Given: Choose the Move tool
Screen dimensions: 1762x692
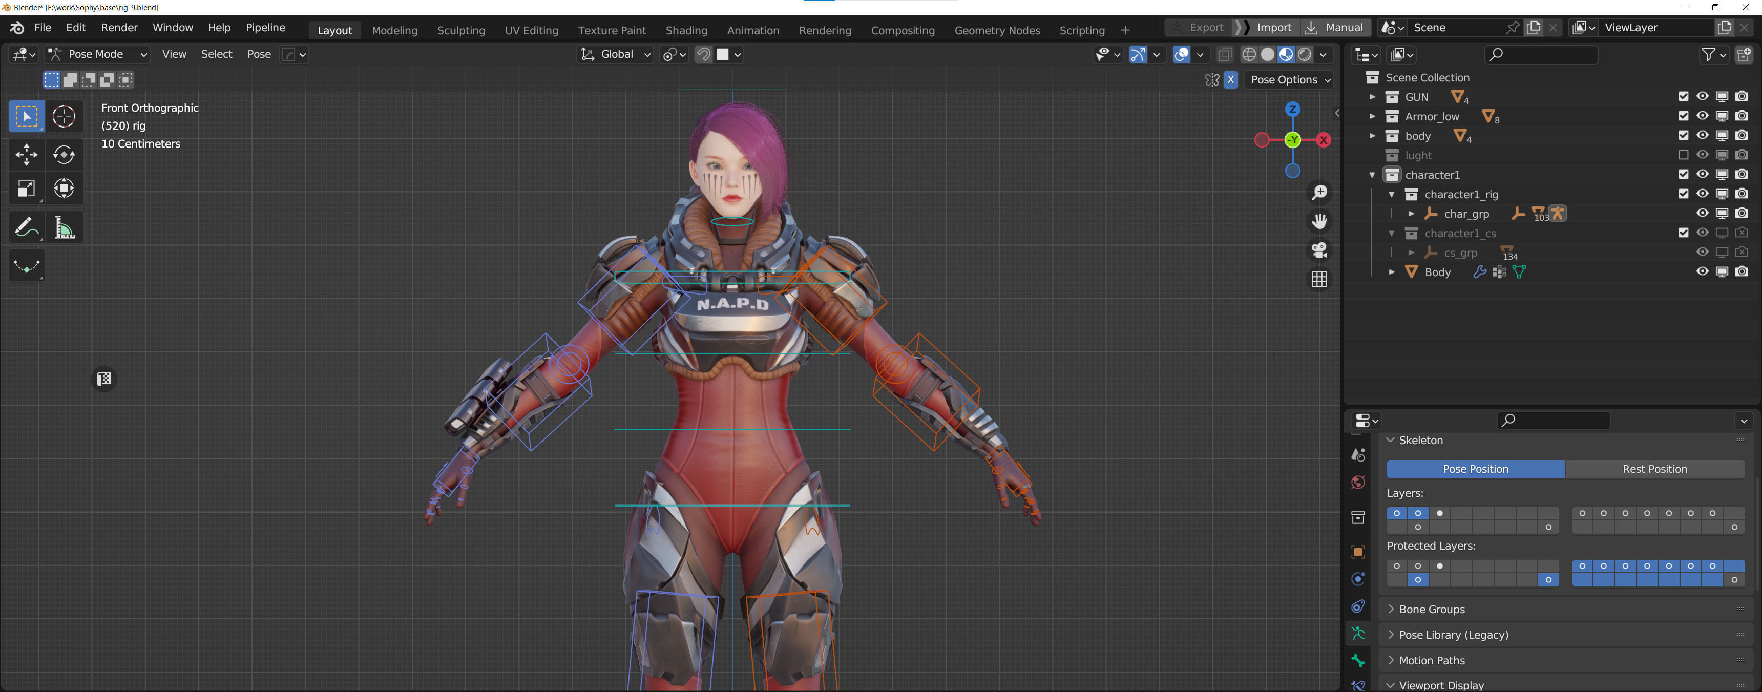Looking at the screenshot, I should pos(27,155).
